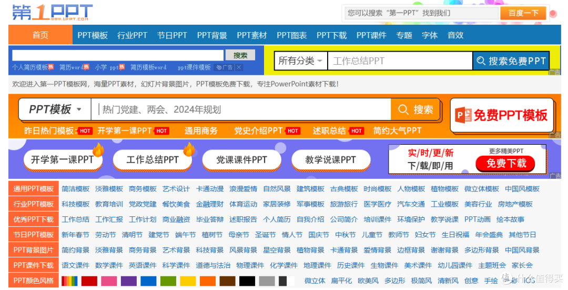Select the rainbow multicolor swatch
The image size is (568, 290).
[69, 281]
